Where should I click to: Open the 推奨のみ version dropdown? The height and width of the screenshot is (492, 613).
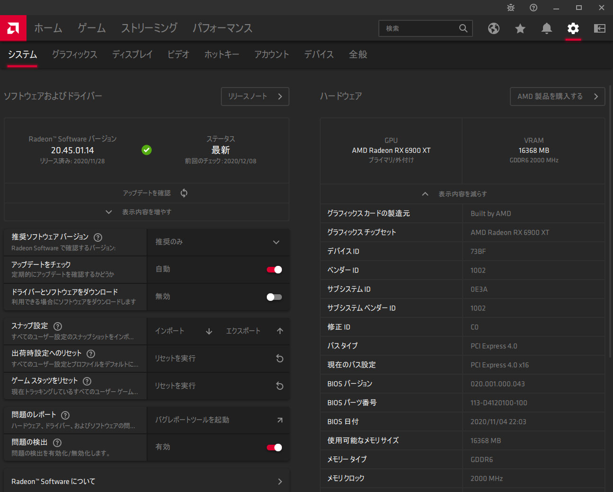[x=218, y=242]
